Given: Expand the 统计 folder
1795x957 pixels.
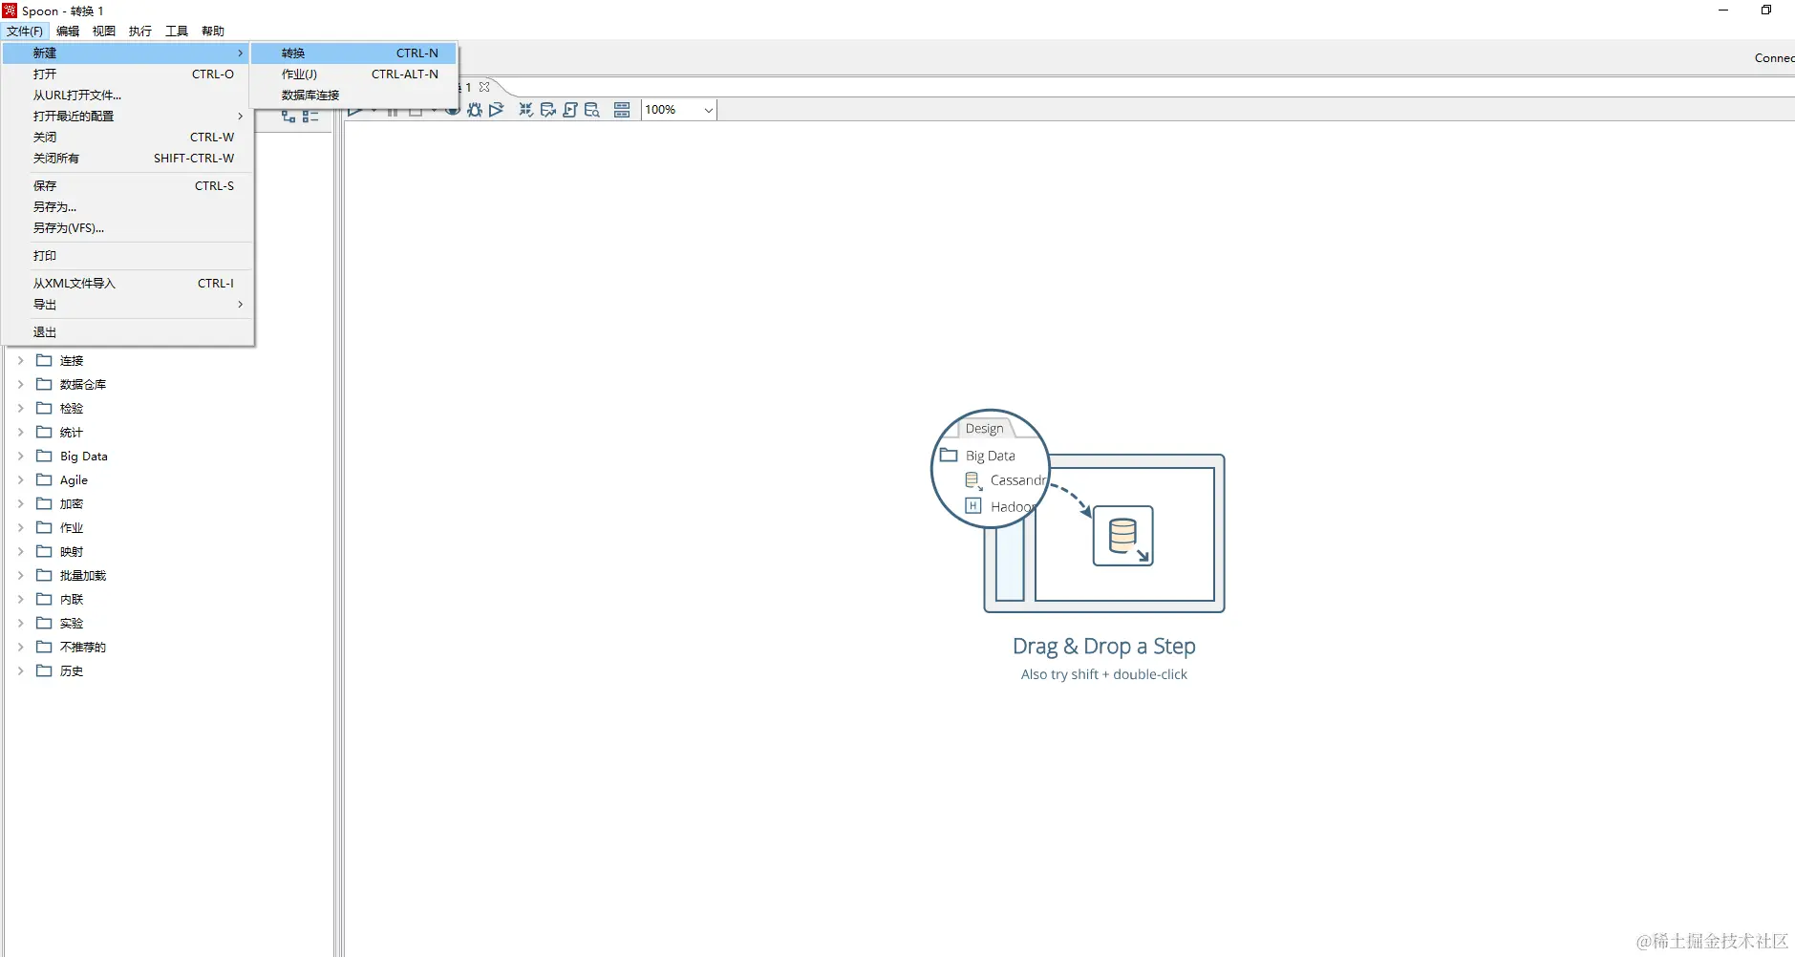Looking at the screenshot, I should pyautogui.click(x=20, y=433).
